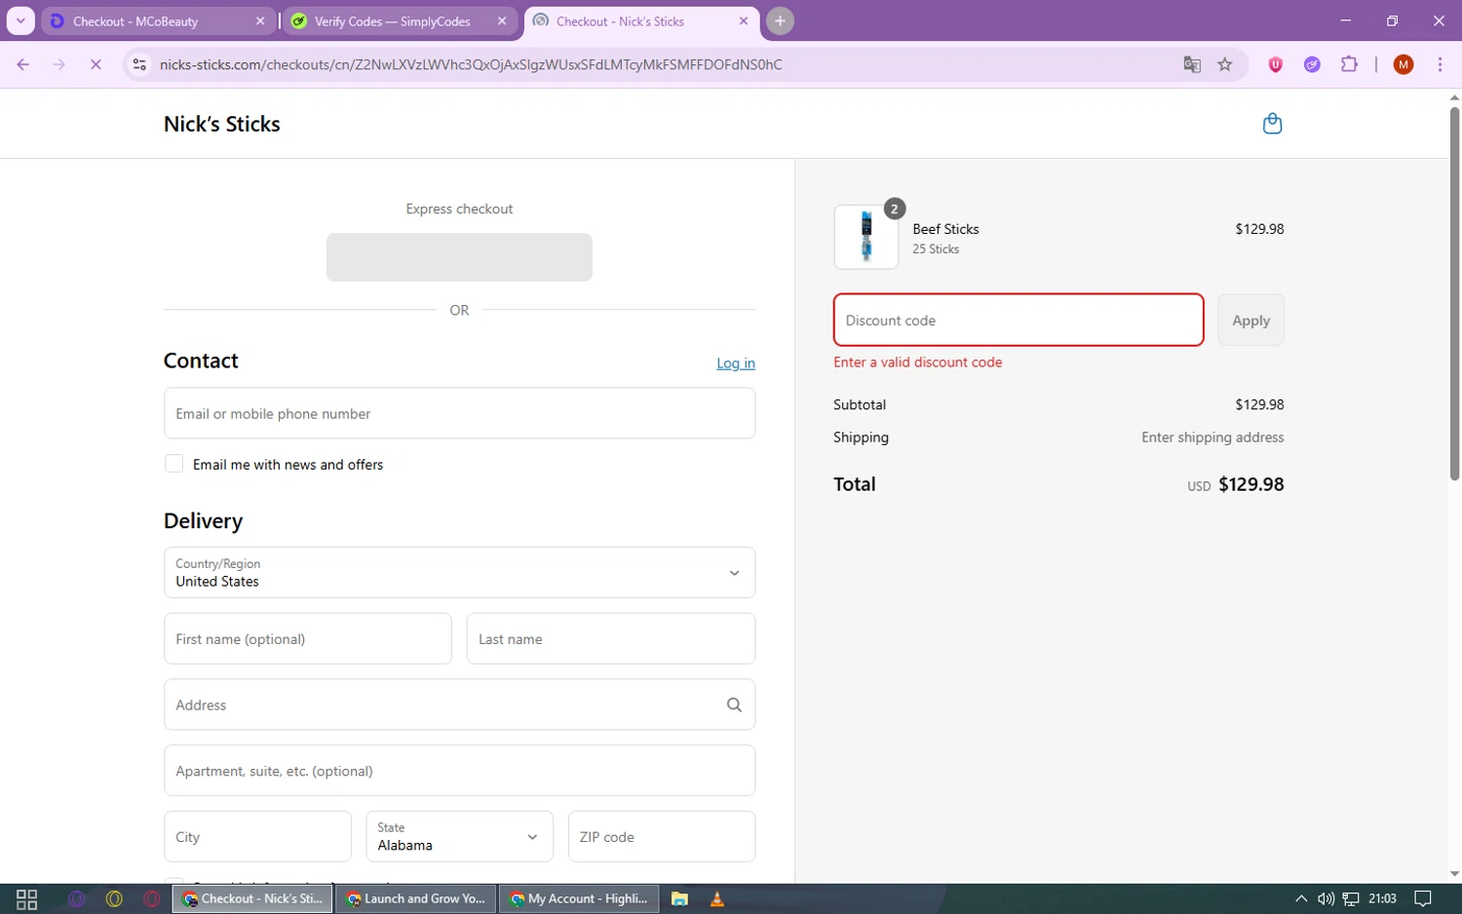Click the City input field

(257, 836)
